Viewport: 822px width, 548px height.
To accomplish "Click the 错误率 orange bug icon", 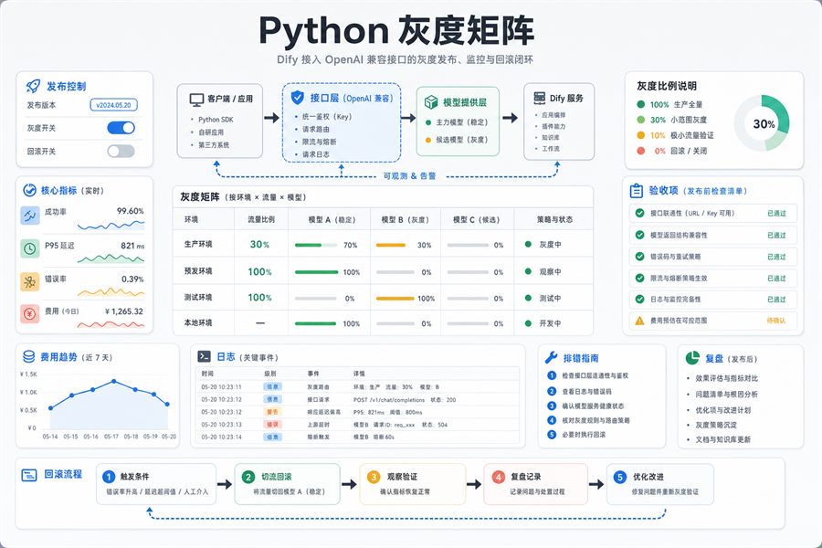I will (30, 281).
